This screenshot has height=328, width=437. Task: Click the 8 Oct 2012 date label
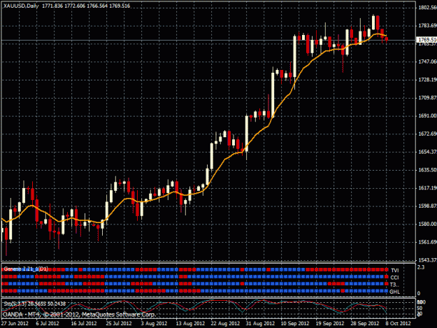399,323
